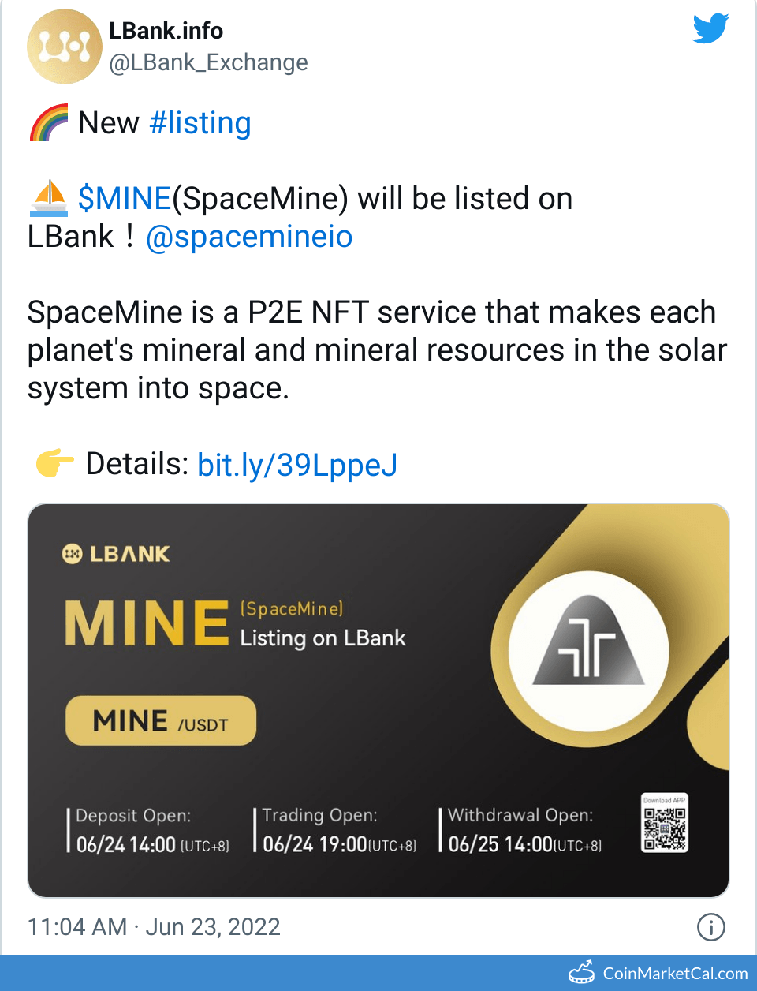Open the LBank.info profile avatar
The height and width of the screenshot is (991, 757).
[65, 46]
